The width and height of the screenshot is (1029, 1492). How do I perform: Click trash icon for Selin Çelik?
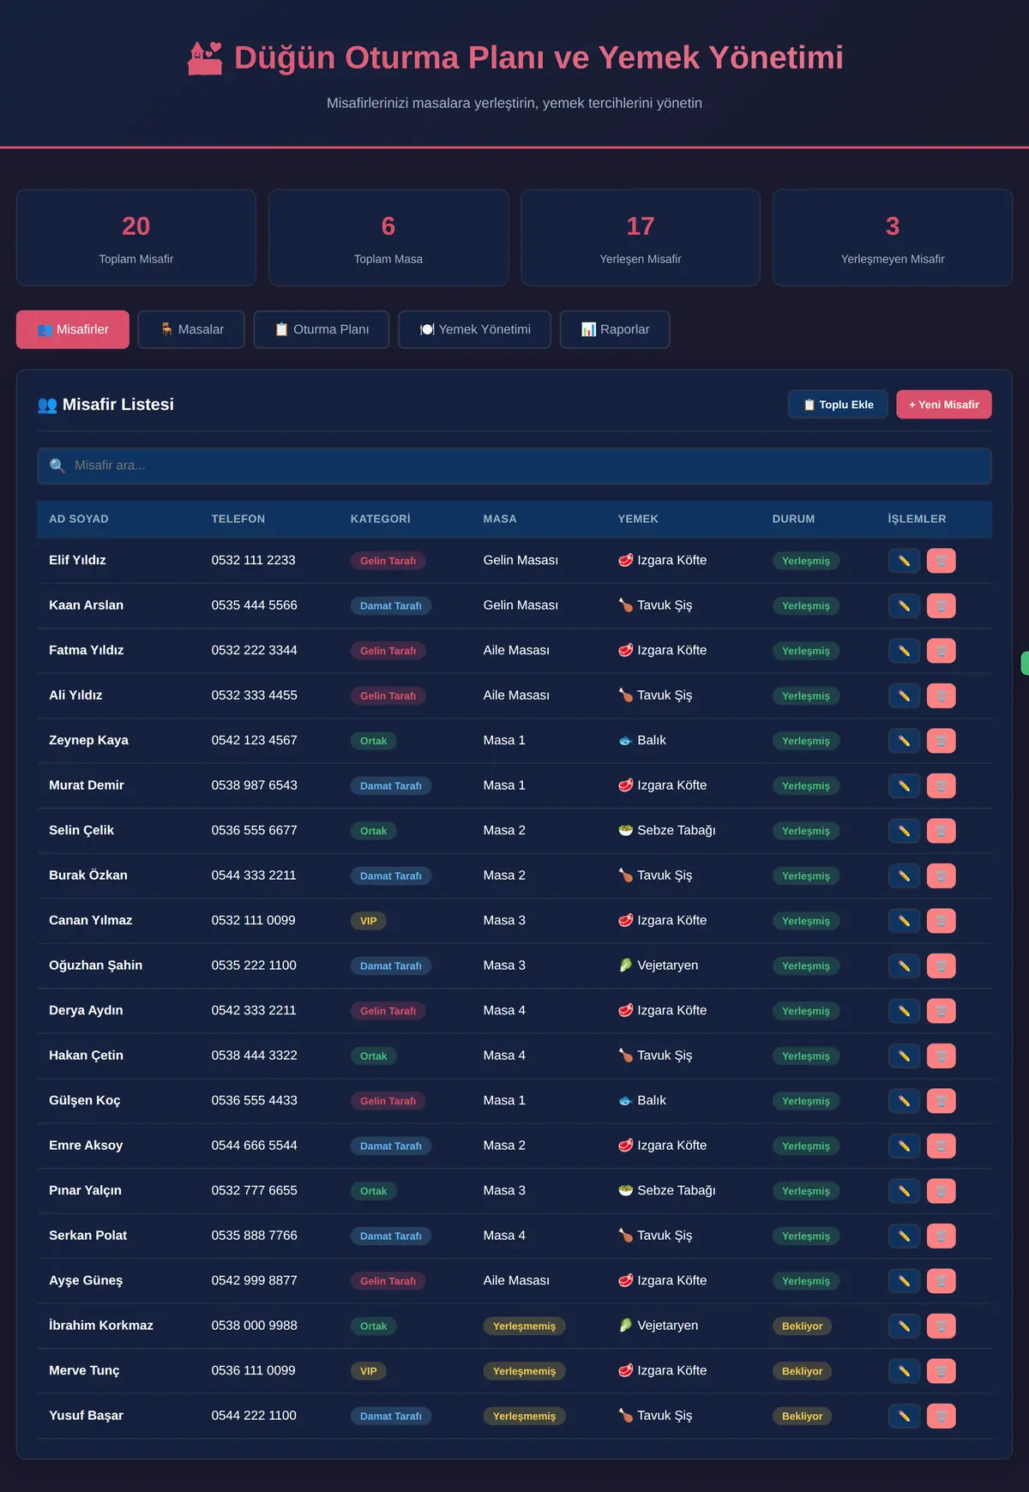(942, 831)
